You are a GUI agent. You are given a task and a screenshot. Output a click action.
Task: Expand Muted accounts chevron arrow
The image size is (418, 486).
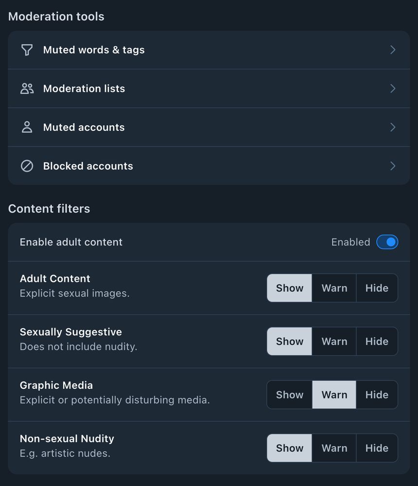point(393,127)
